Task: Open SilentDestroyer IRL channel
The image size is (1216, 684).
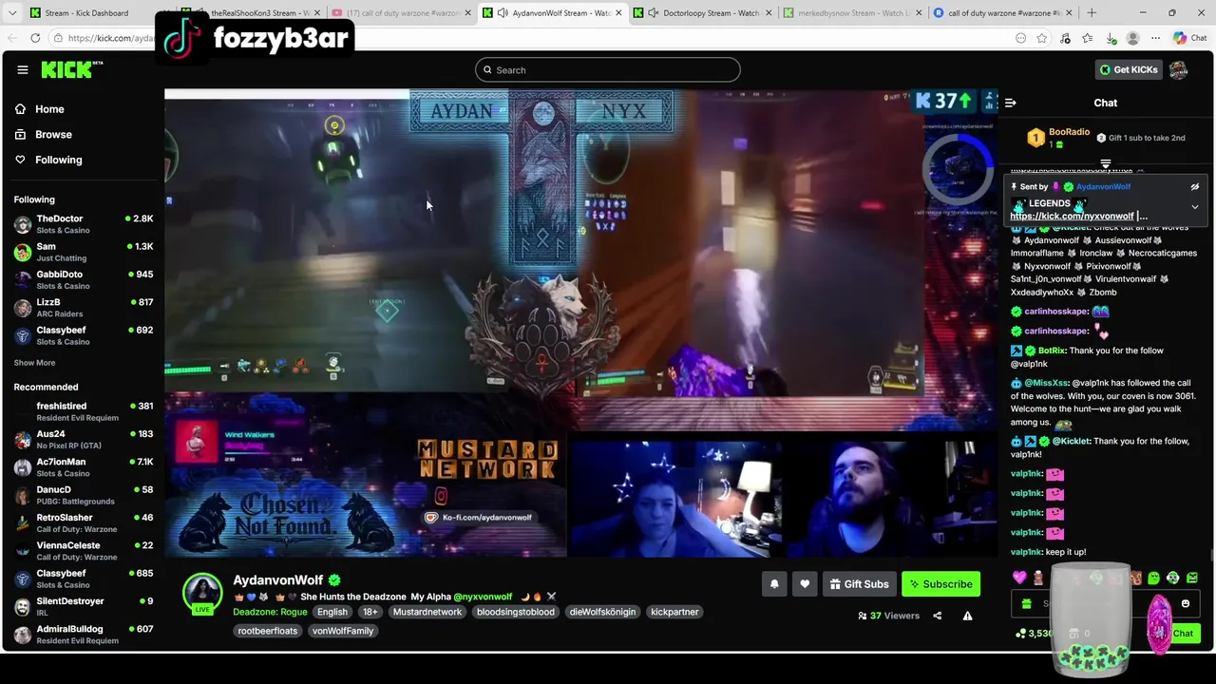Action: coord(84,606)
